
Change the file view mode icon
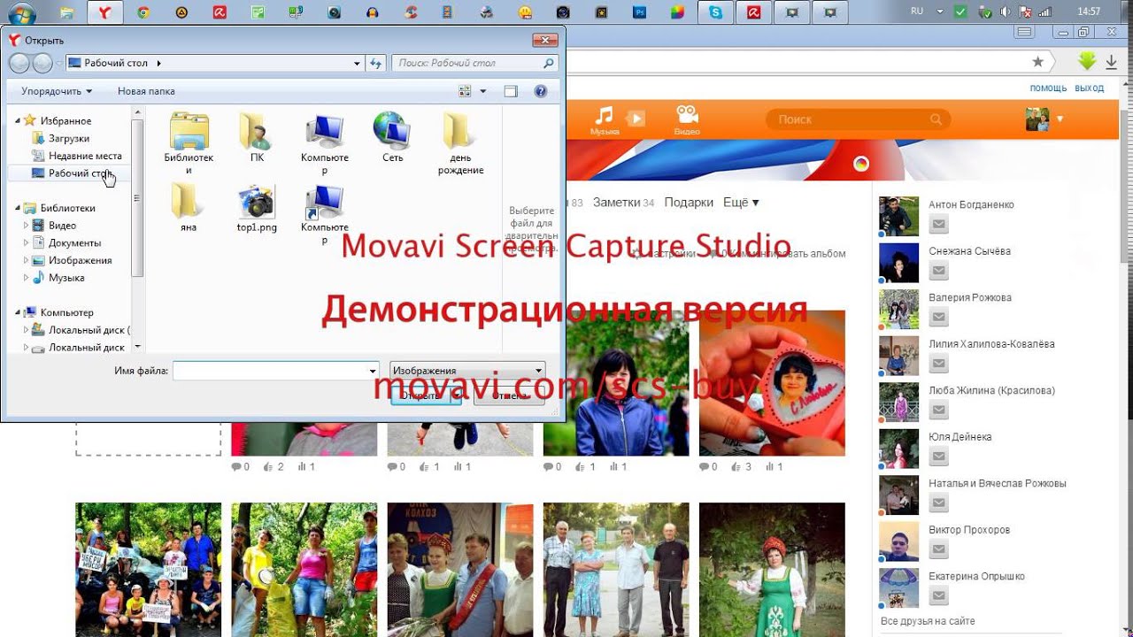(466, 91)
